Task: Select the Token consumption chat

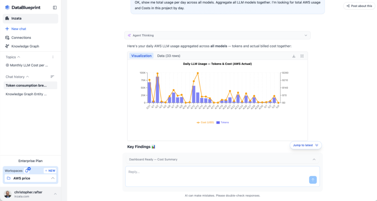Action: (30, 86)
